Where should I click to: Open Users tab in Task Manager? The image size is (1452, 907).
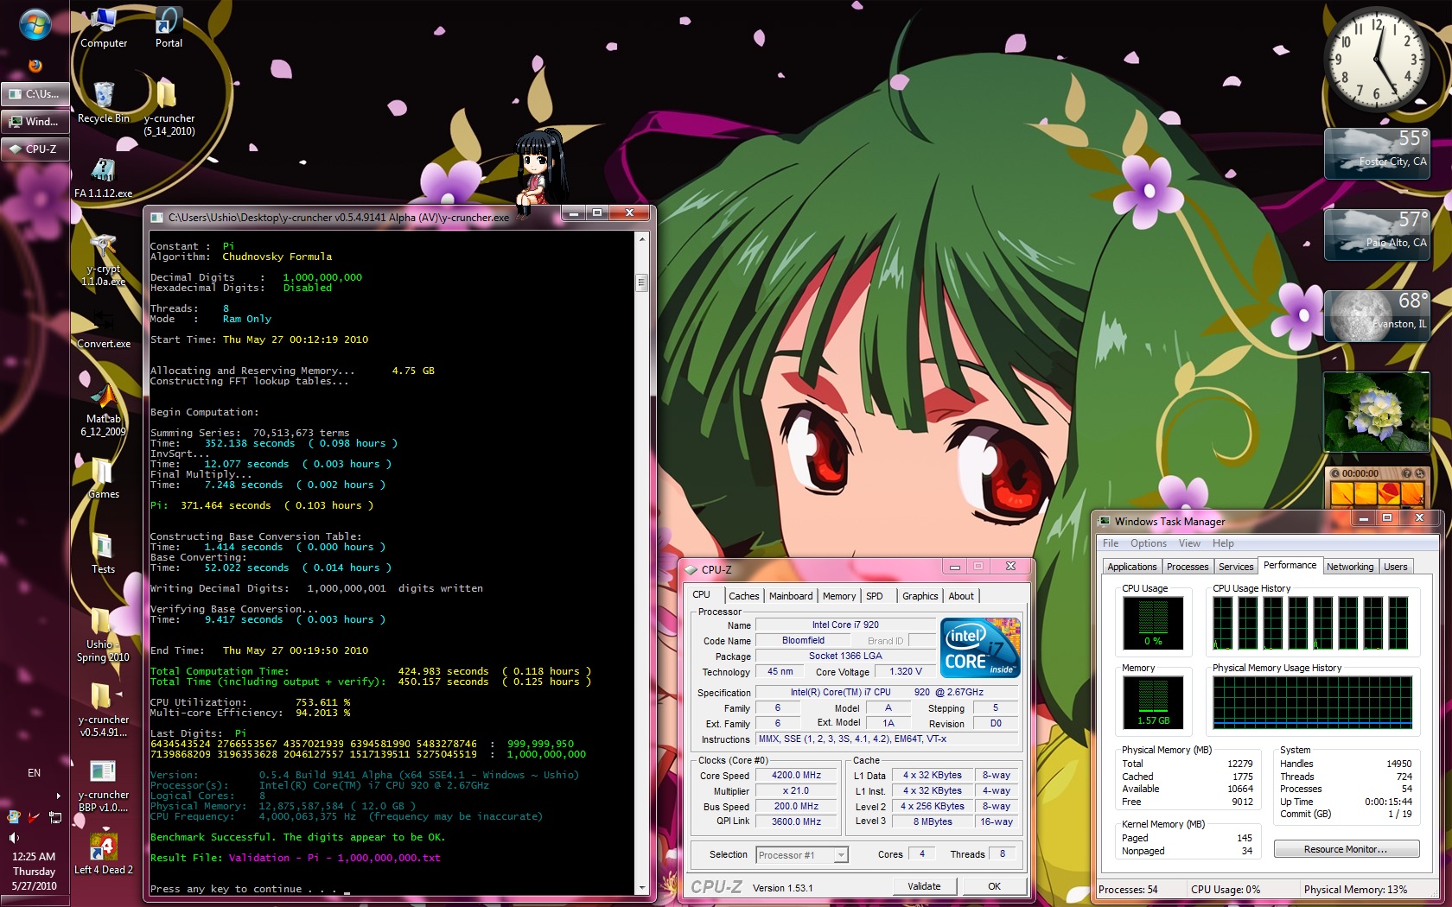[1395, 567]
